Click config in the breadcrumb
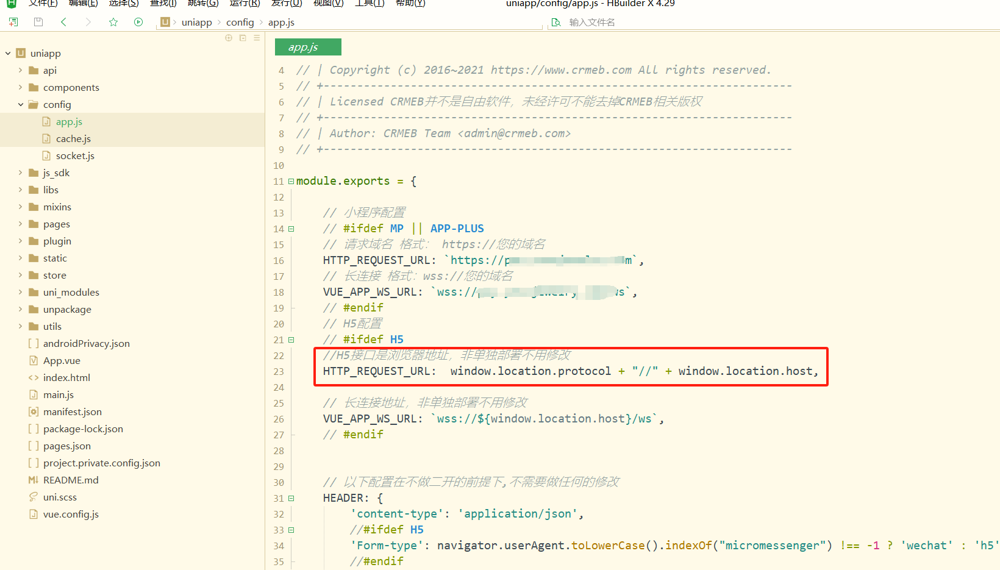Image resolution: width=1000 pixels, height=570 pixels. coord(240,22)
